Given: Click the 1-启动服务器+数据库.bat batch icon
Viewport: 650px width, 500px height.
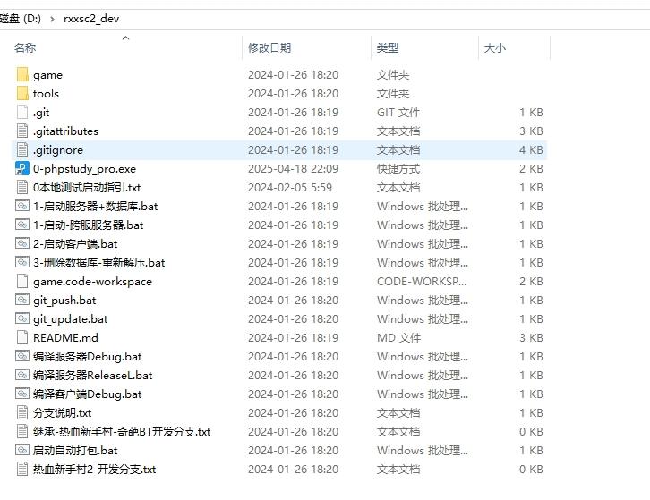Looking at the screenshot, I should (x=22, y=206).
